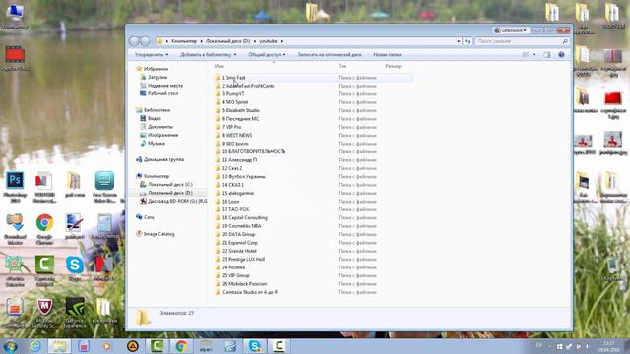Click the change view icon in toolbar
Screen dimensions: 630x354
526,55
